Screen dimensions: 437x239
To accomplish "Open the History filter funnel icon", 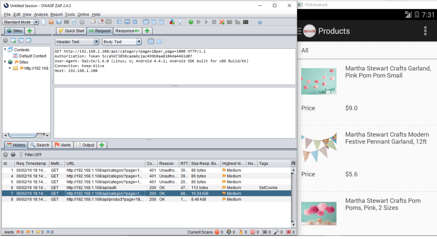I will click(21, 155).
